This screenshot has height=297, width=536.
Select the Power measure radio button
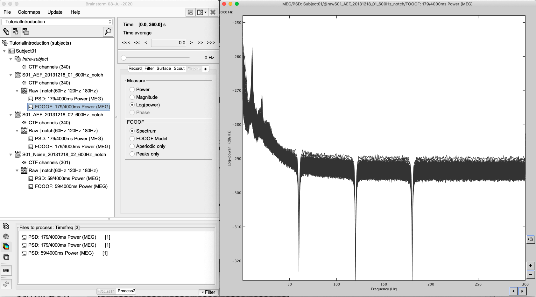coord(132,90)
